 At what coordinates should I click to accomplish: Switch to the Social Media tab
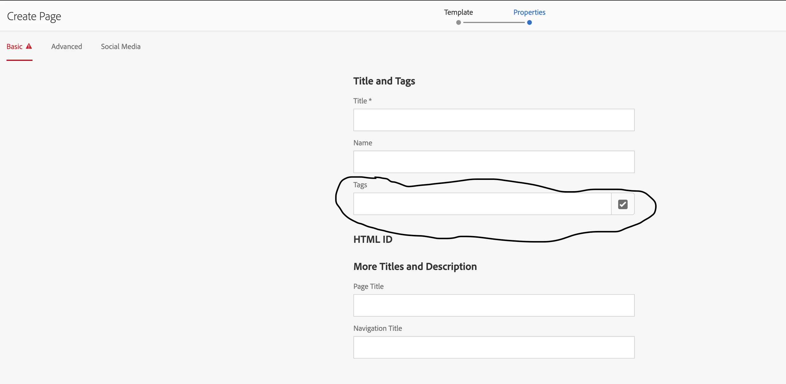pyautogui.click(x=121, y=47)
